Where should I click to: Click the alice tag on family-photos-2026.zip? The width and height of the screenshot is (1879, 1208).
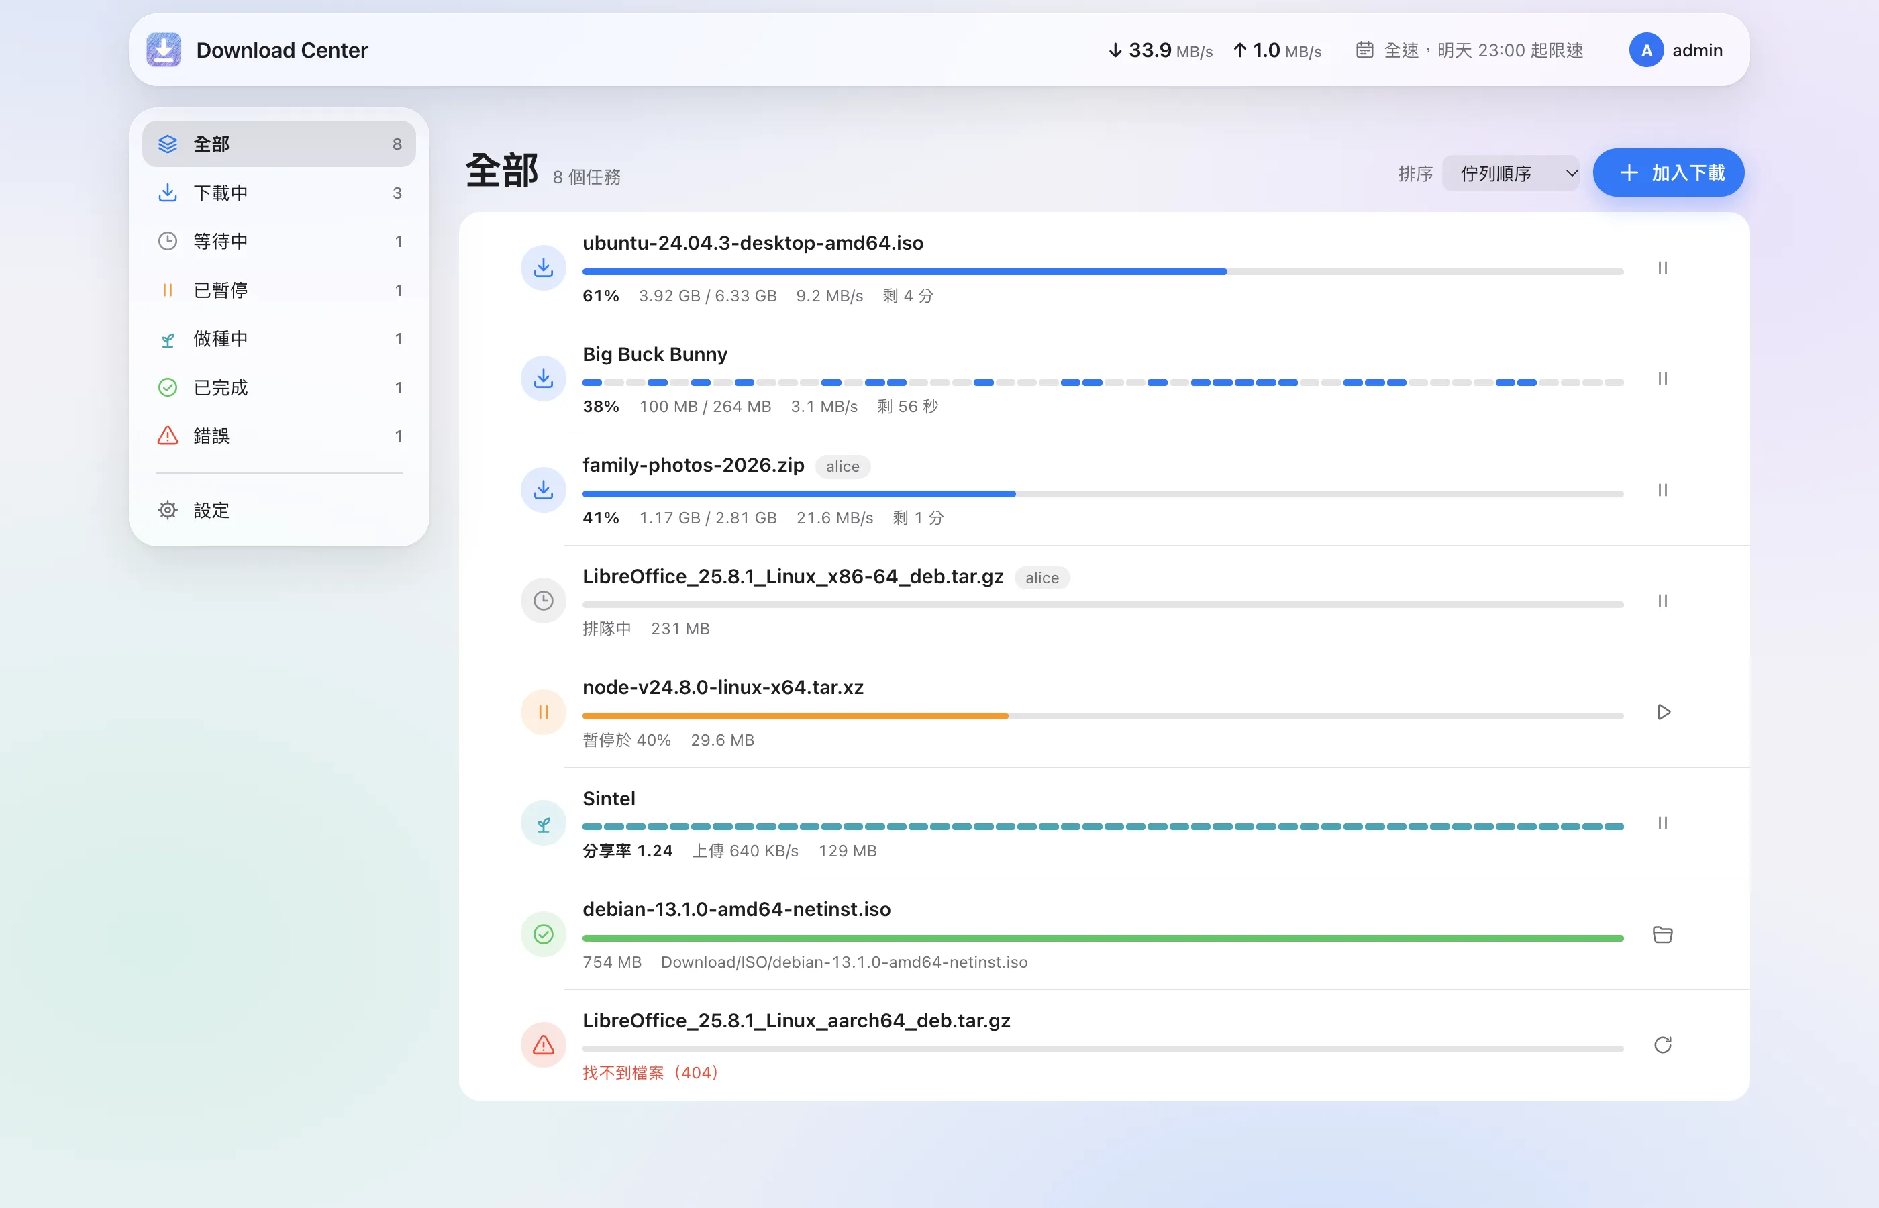(842, 466)
